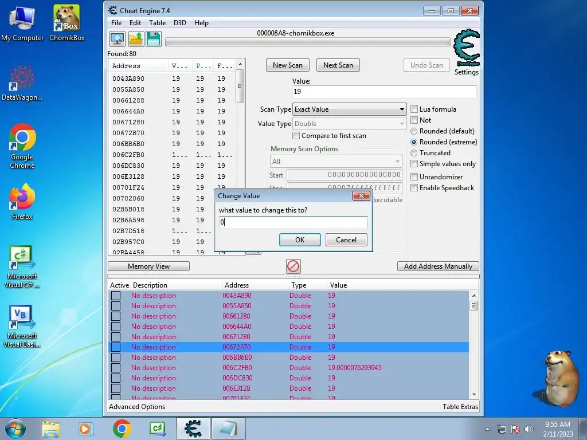Open Table Extras
Viewport: 587px width, 440px height.
(x=460, y=407)
